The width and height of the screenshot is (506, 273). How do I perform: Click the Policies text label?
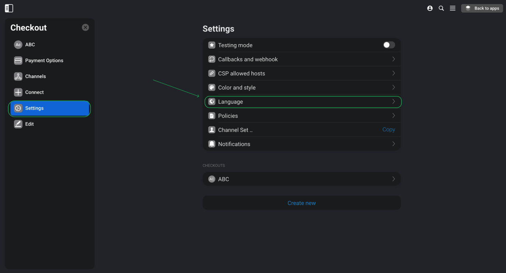[x=228, y=116]
